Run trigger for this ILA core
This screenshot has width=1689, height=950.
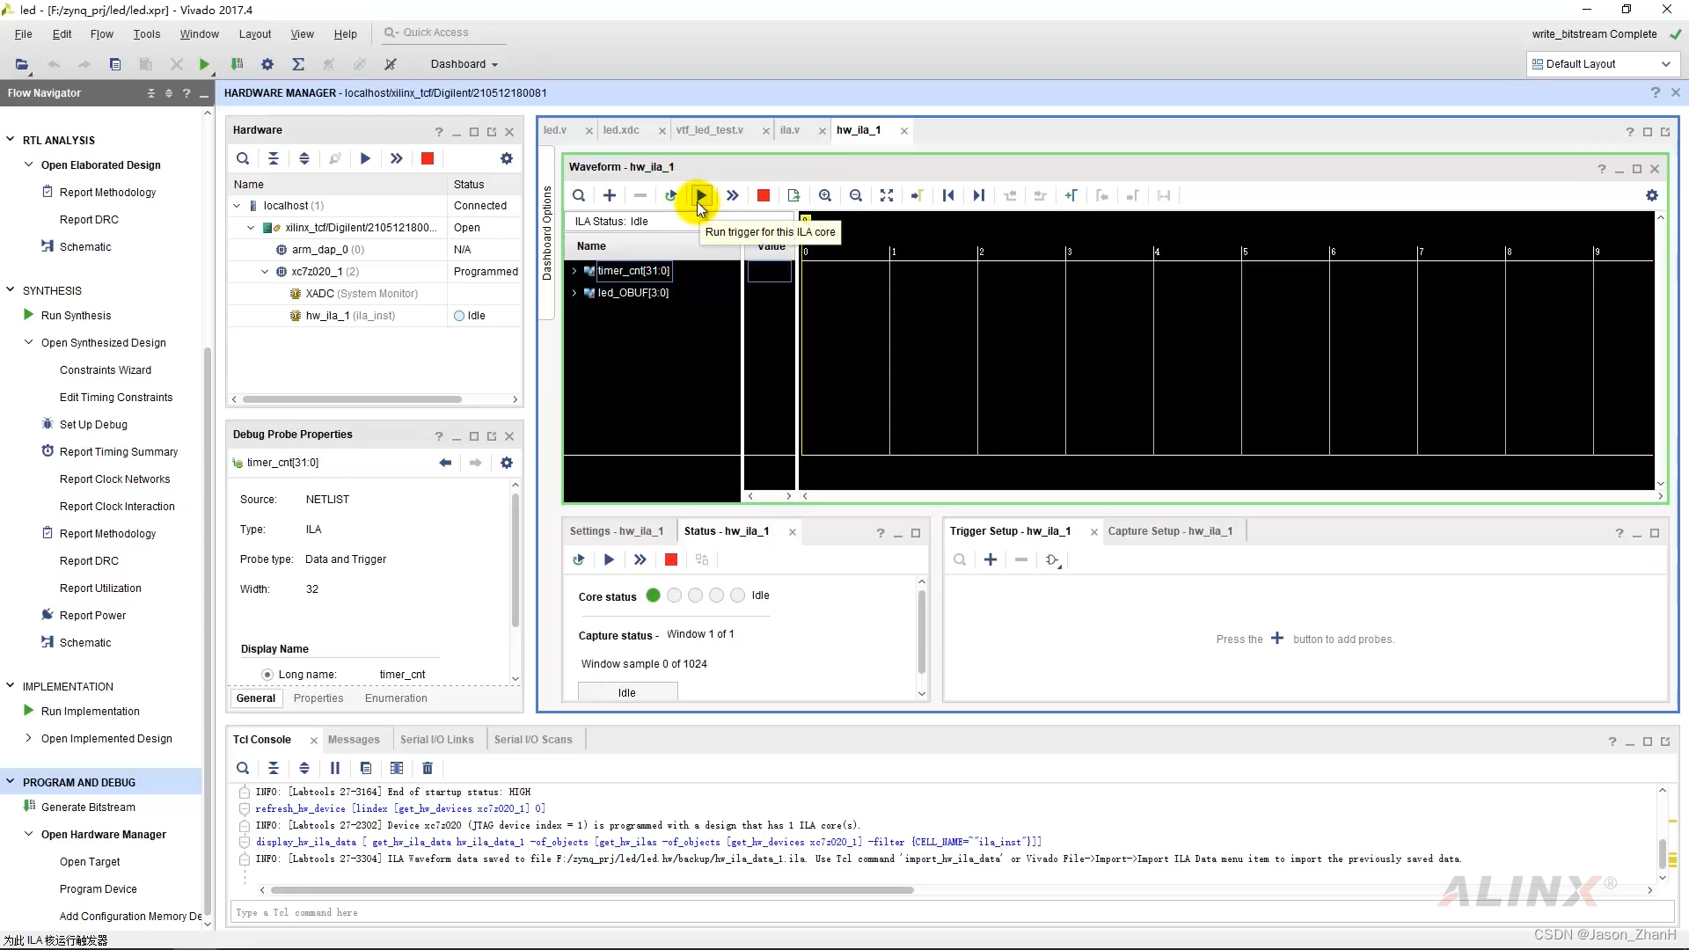pyautogui.click(x=700, y=195)
